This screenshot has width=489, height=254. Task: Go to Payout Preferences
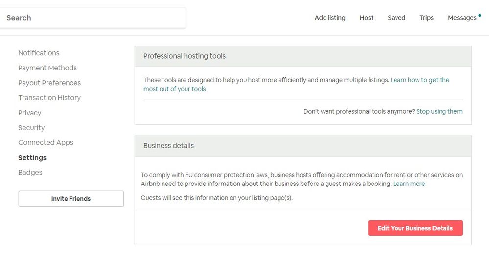[49, 83]
